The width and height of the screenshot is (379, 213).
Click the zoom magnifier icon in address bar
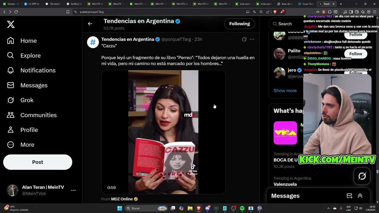coord(261,12)
